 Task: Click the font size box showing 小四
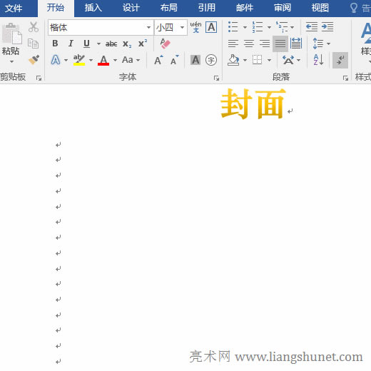[x=166, y=28]
